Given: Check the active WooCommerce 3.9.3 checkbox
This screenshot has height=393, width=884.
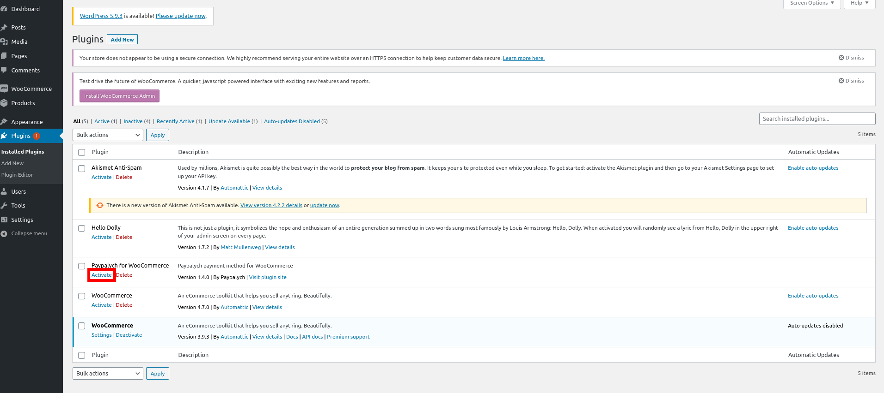Looking at the screenshot, I should (x=82, y=326).
